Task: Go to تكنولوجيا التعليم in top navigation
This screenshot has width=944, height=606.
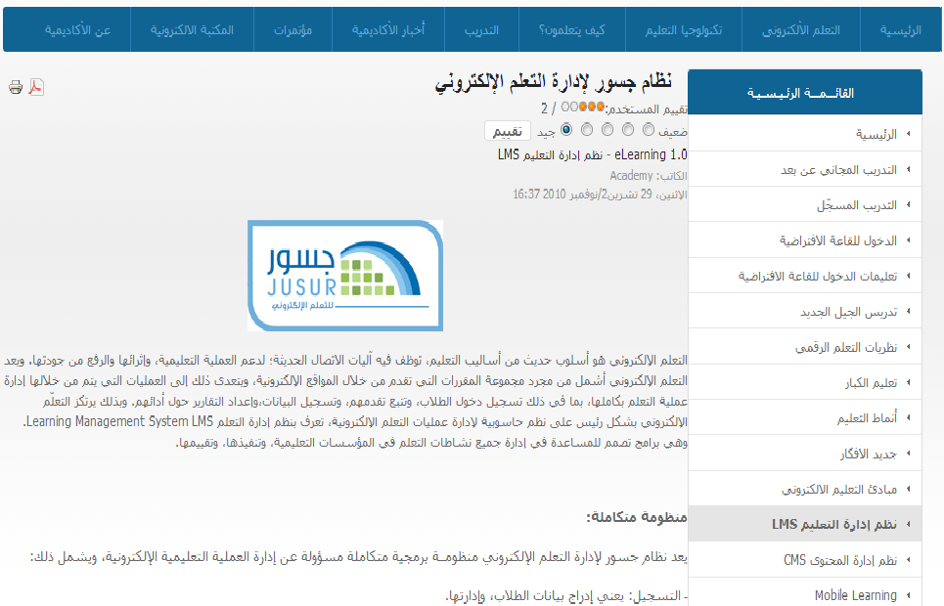Action: point(684,30)
